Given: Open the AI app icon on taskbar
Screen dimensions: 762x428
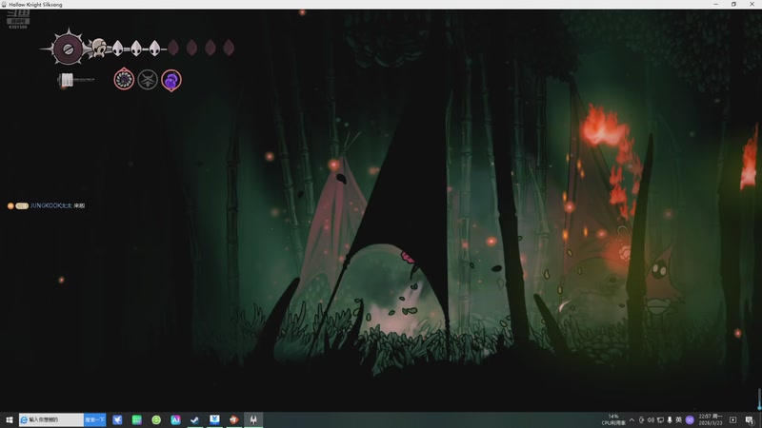Looking at the screenshot, I should (175, 419).
